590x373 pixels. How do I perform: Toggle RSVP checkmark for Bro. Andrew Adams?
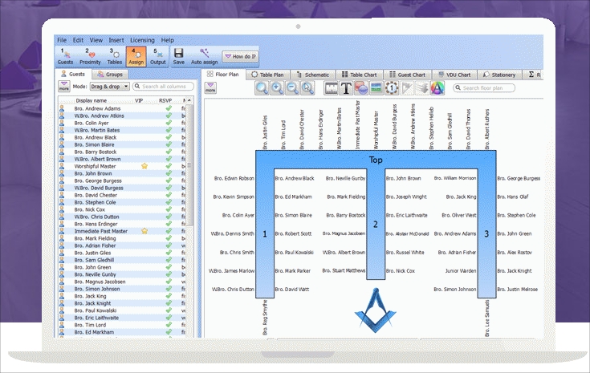(x=169, y=107)
